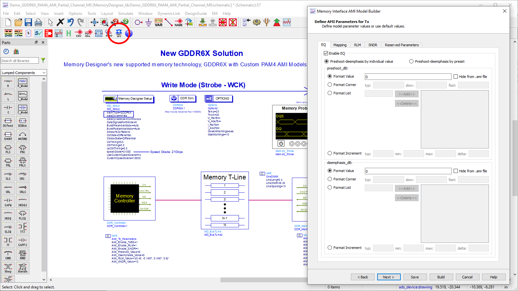This screenshot has height=291, width=518.
Task: Click the Next button in Model Builder
Action: point(388,277)
